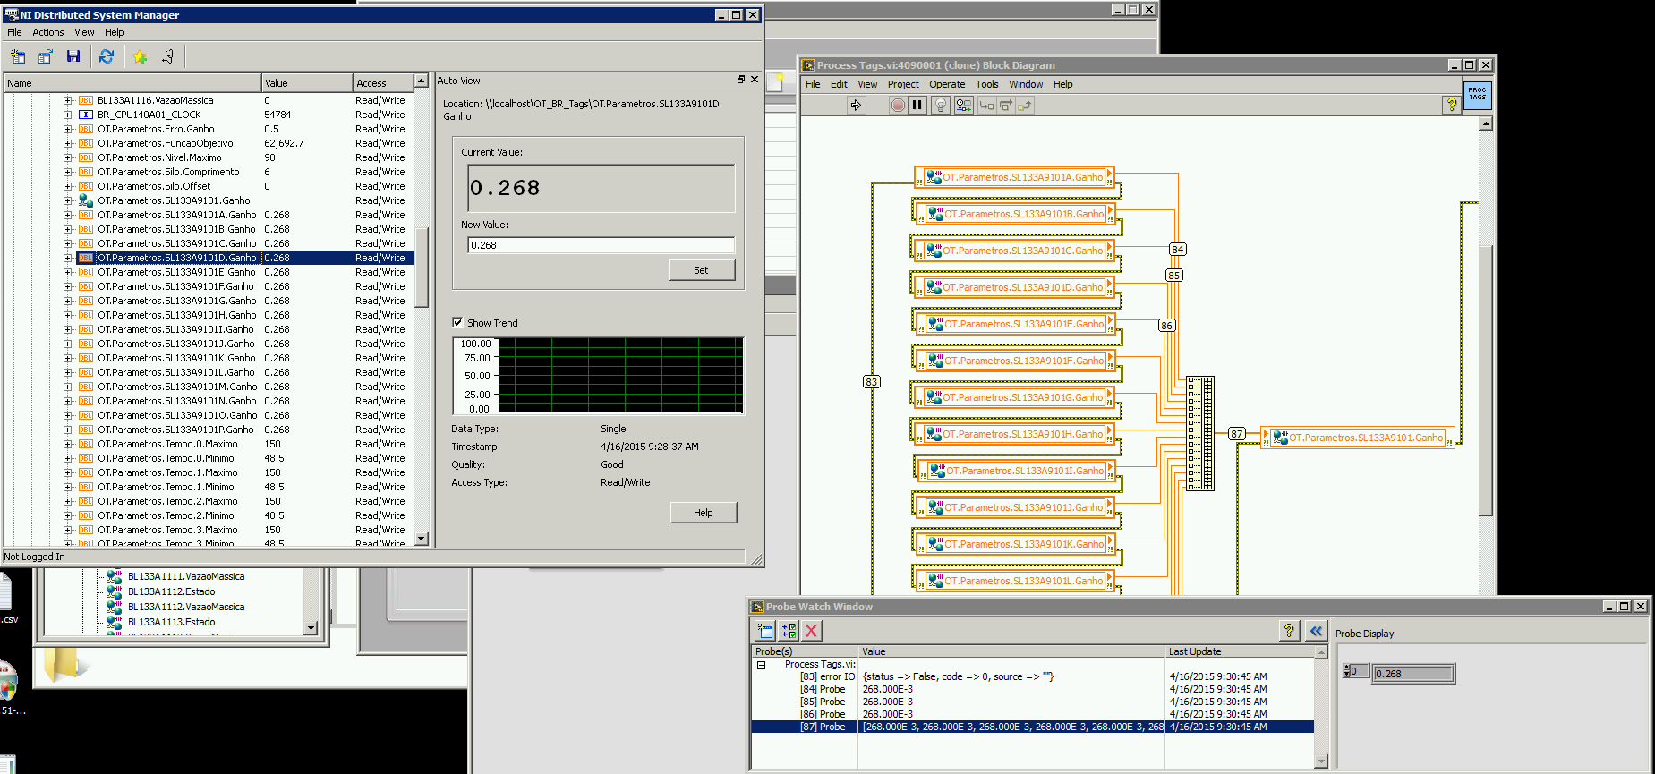1655x774 pixels.
Task: Click in the New Value input field
Action: click(x=601, y=245)
